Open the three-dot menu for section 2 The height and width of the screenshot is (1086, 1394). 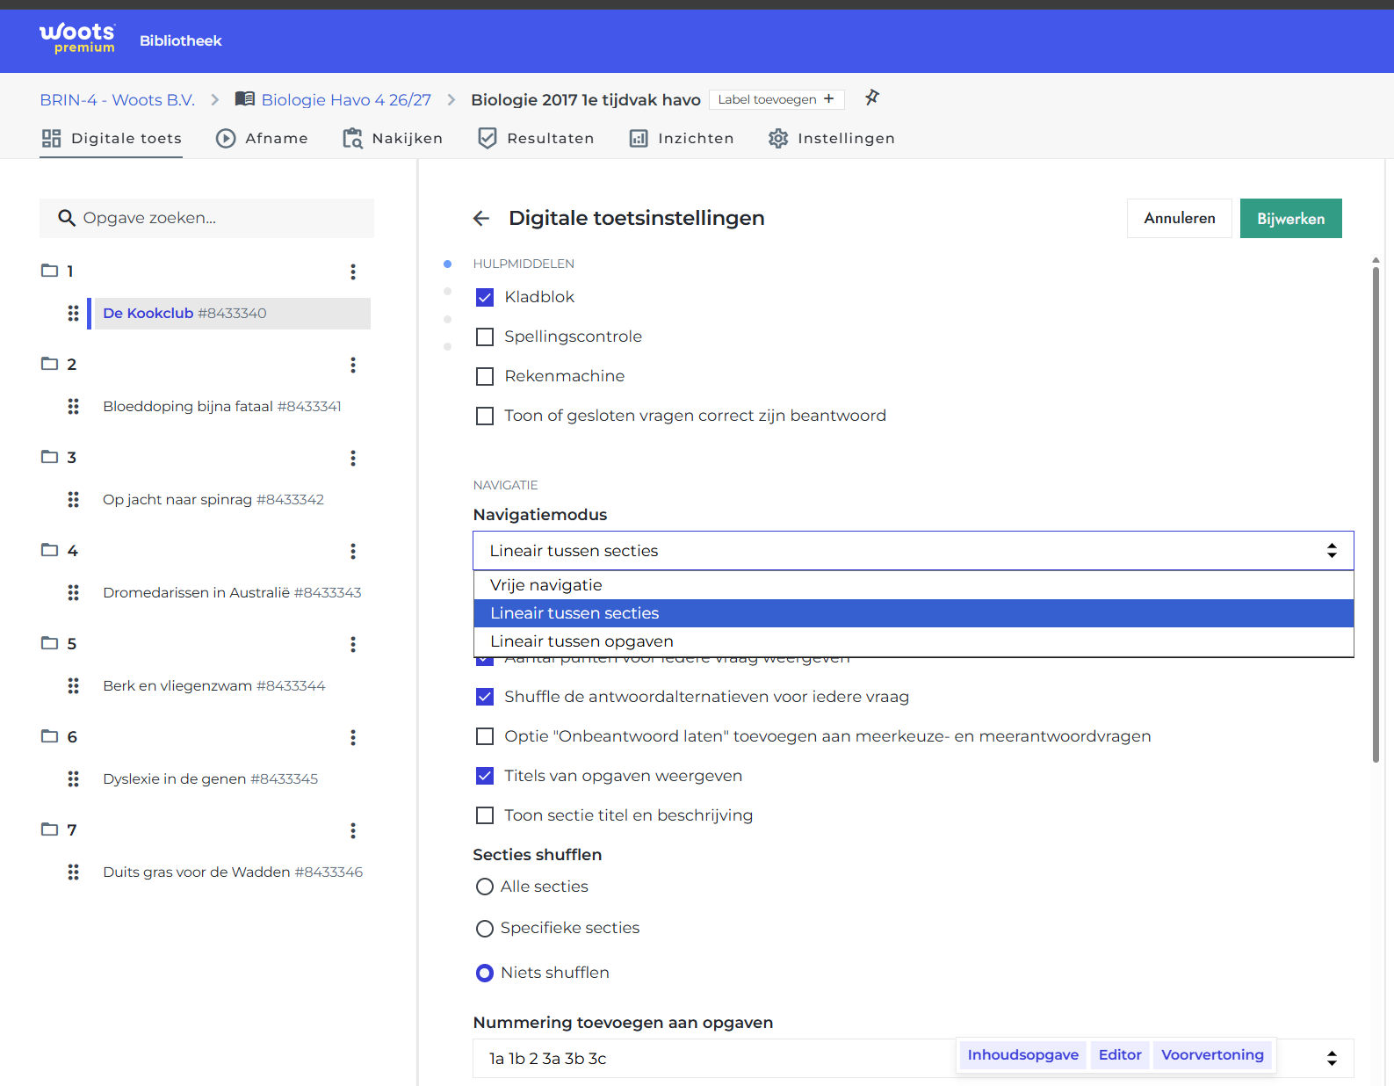[x=353, y=365]
